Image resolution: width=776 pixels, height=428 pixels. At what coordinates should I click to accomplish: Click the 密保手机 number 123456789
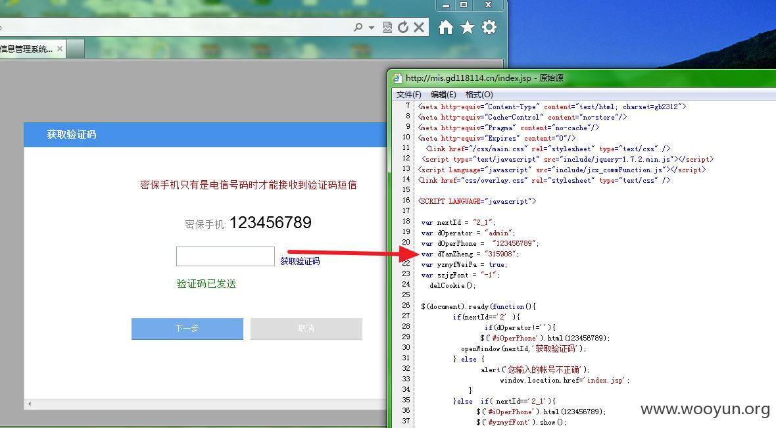point(270,223)
